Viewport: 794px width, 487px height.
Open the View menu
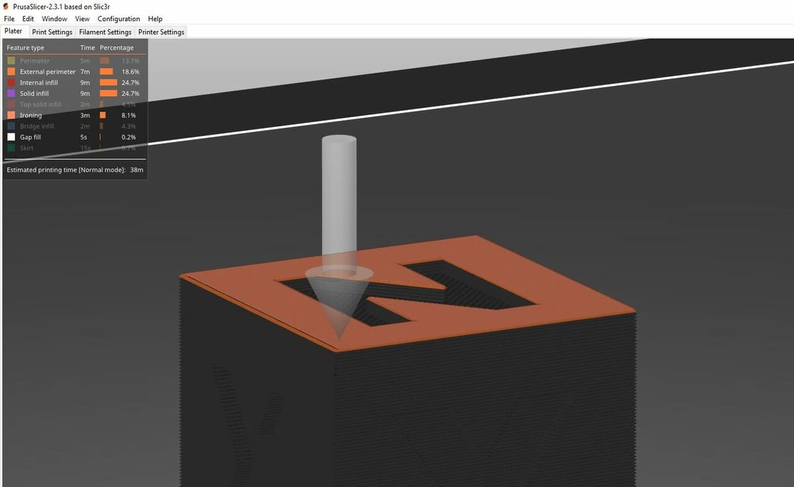(x=82, y=19)
